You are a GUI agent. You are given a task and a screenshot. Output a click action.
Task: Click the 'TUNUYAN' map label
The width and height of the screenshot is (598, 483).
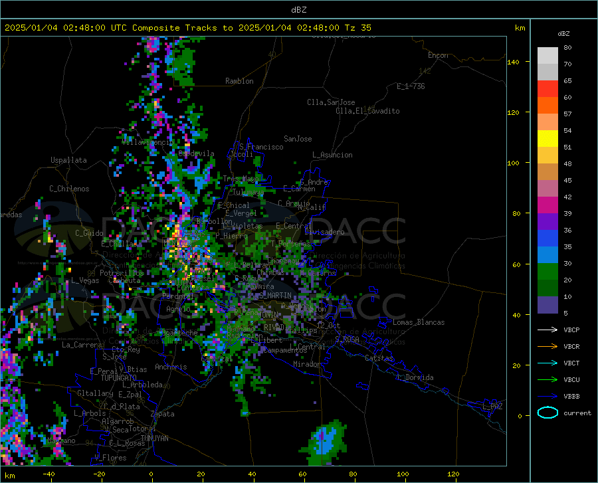tap(154, 438)
